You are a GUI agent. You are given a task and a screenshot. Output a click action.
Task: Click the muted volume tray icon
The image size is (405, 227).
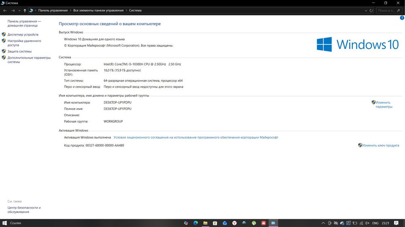tap(367, 223)
